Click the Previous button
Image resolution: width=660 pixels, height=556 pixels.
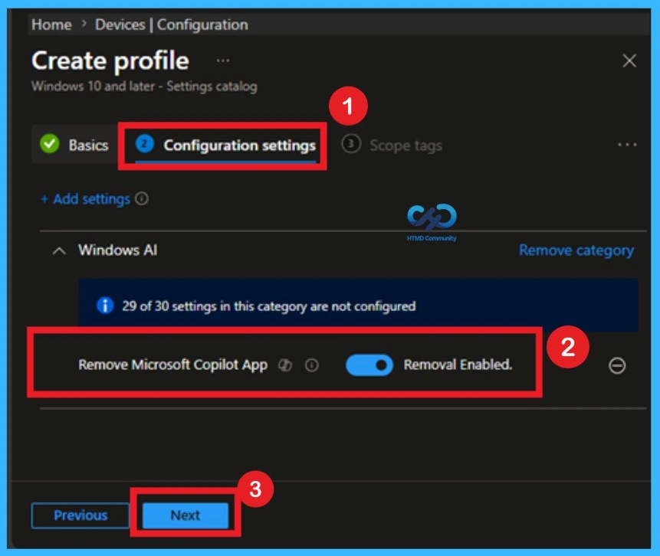pyautogui.click(x=79, y=515)
